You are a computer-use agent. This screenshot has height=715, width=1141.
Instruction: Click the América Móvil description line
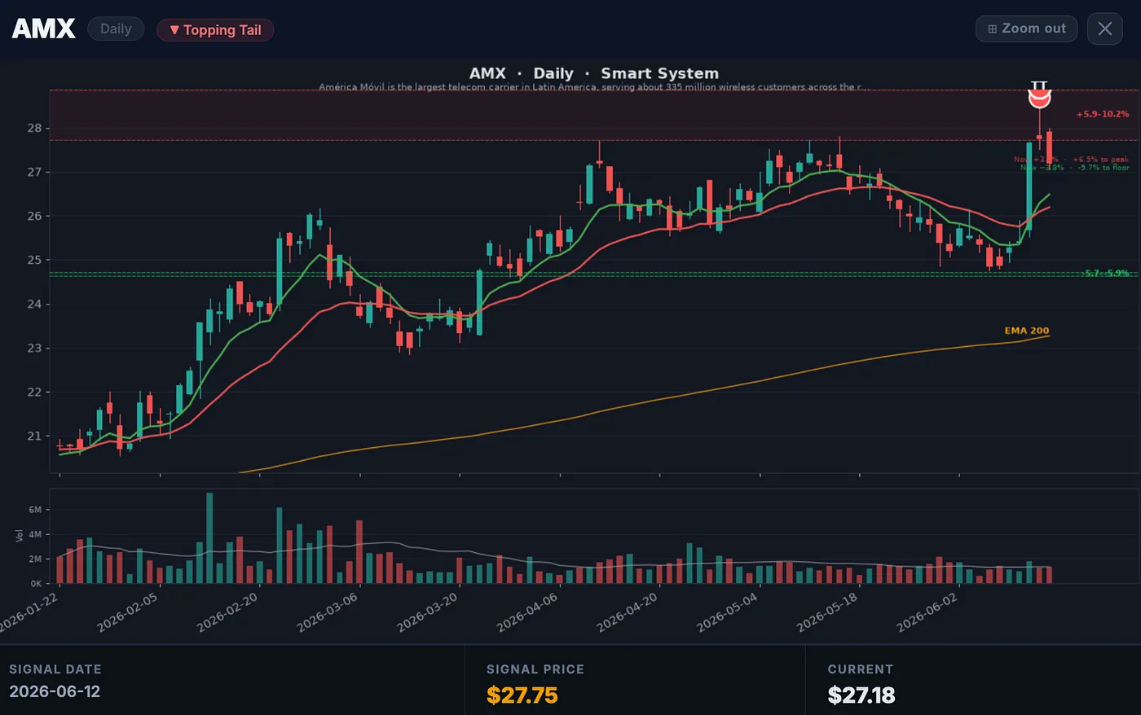[593, 87]
